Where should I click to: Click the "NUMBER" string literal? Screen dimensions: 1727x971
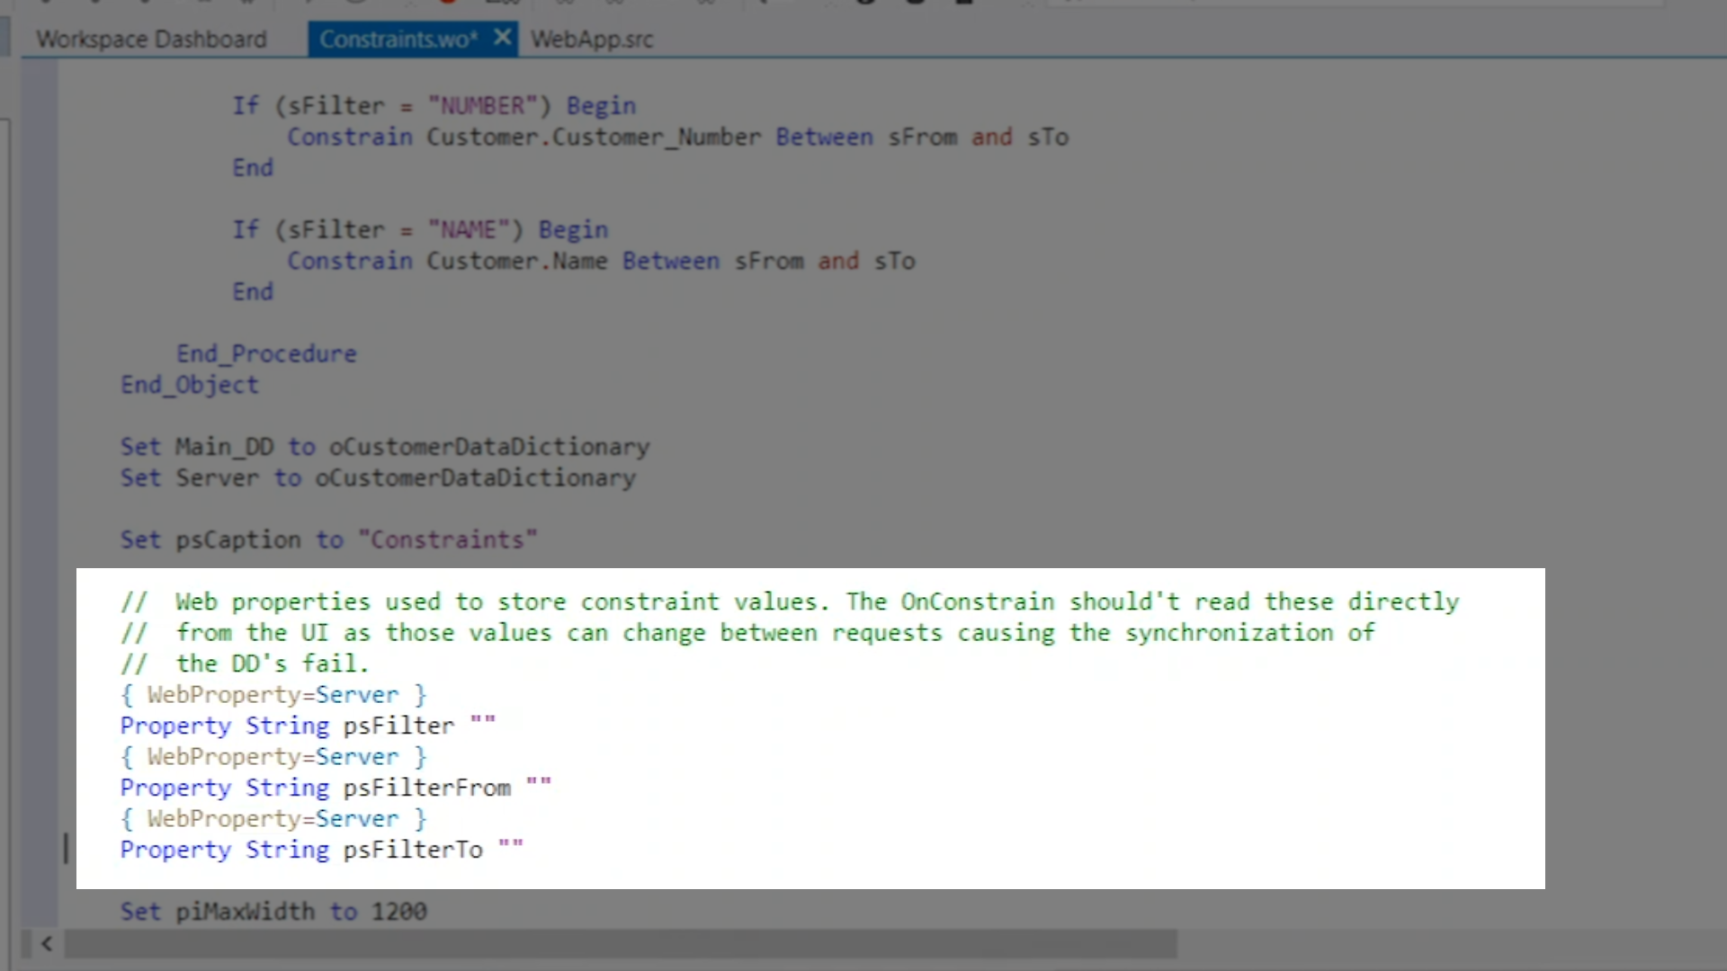pos(482,106)
